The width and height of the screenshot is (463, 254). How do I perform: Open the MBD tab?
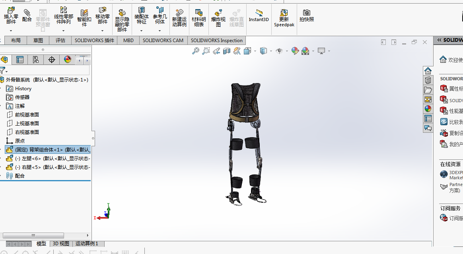click(x=128, y=41)
